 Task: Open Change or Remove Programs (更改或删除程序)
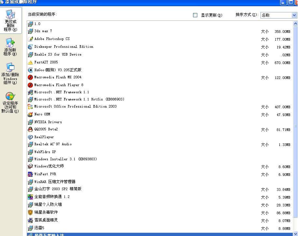tap(11, 20)
